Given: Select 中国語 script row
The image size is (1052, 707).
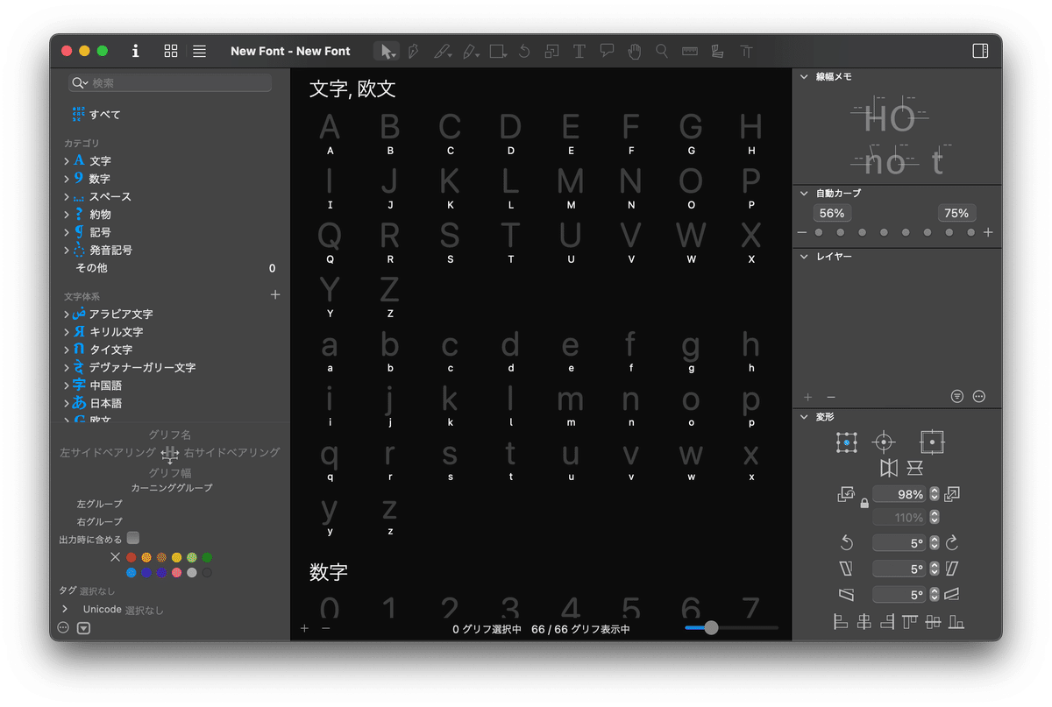Looking at the screenshot, I should (171, 385).
